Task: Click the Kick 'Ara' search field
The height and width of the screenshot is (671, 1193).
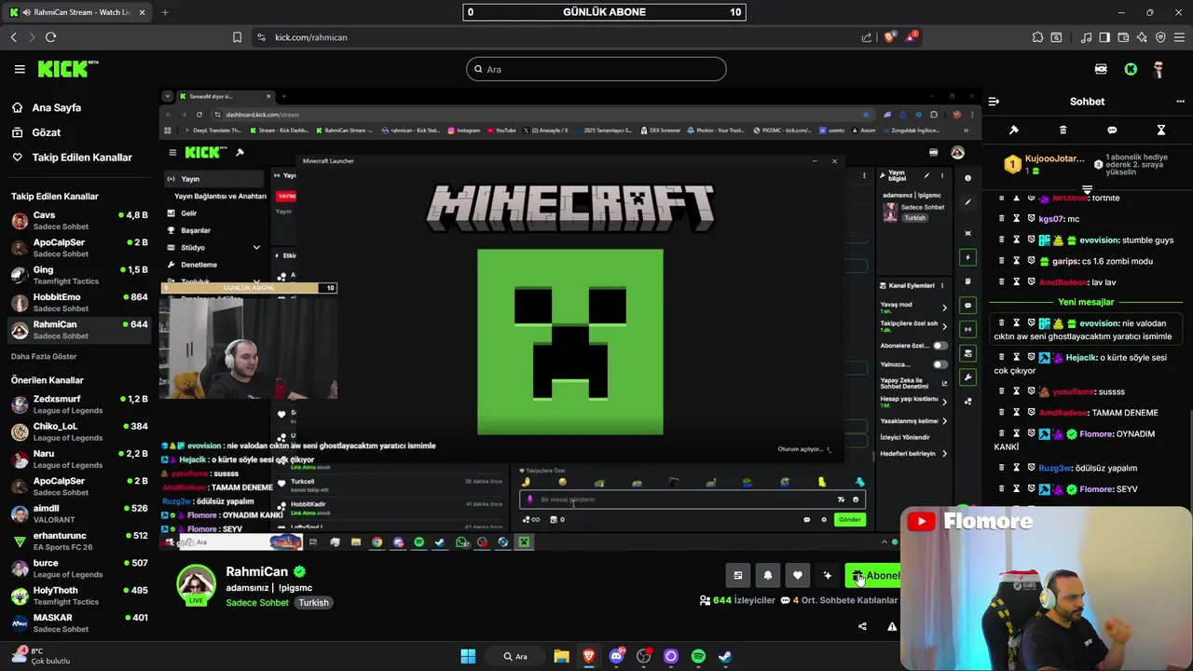Action: coord(596,69)
